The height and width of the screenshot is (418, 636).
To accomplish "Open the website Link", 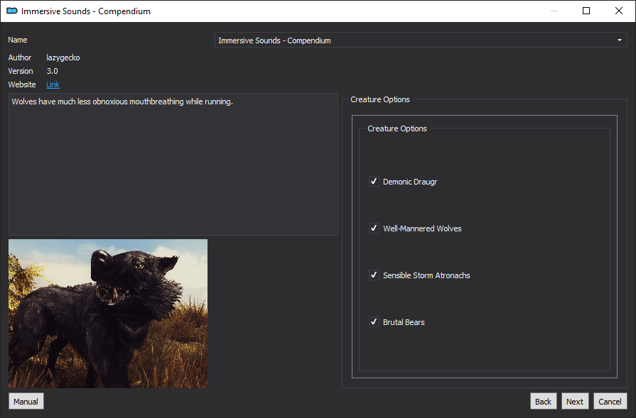I will click(53, 84).
